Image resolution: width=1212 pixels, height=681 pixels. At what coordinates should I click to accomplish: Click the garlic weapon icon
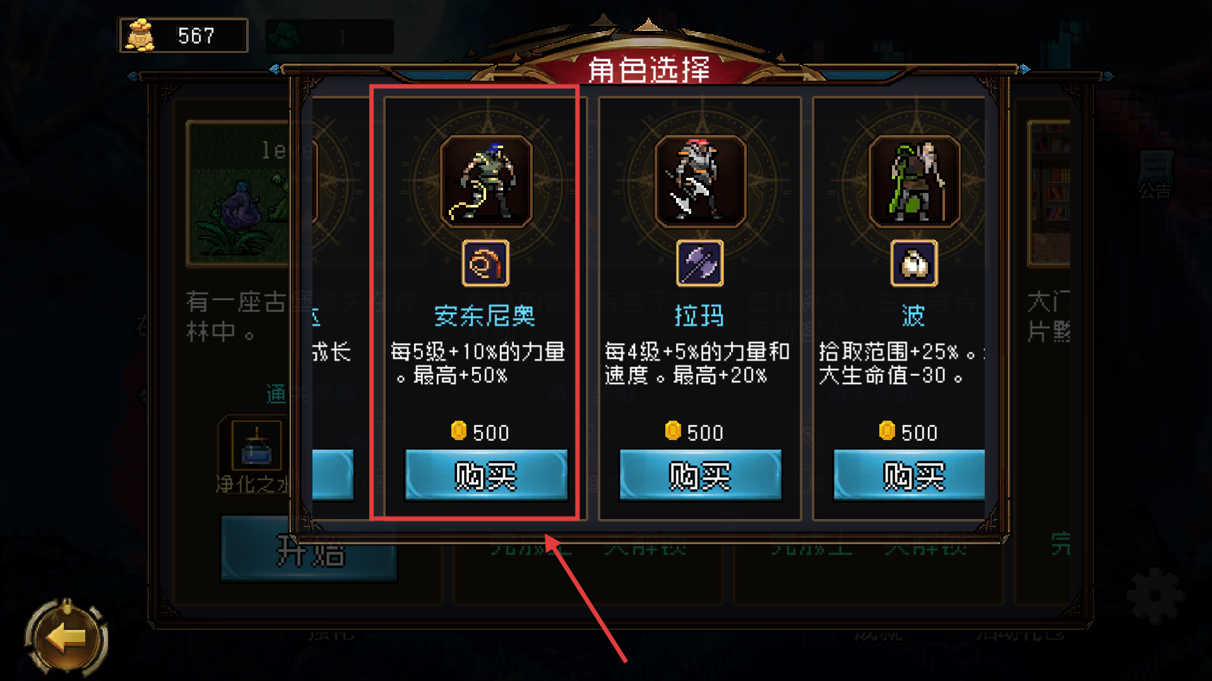tap(913, 264)
